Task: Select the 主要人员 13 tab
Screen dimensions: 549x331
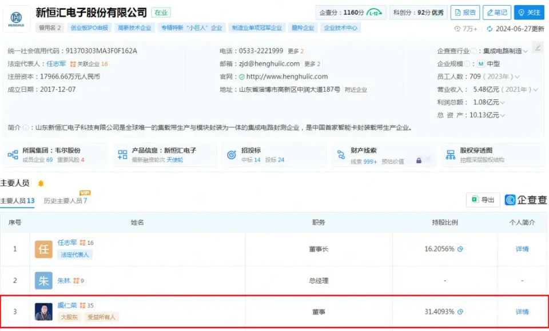Action: (18, 201)
